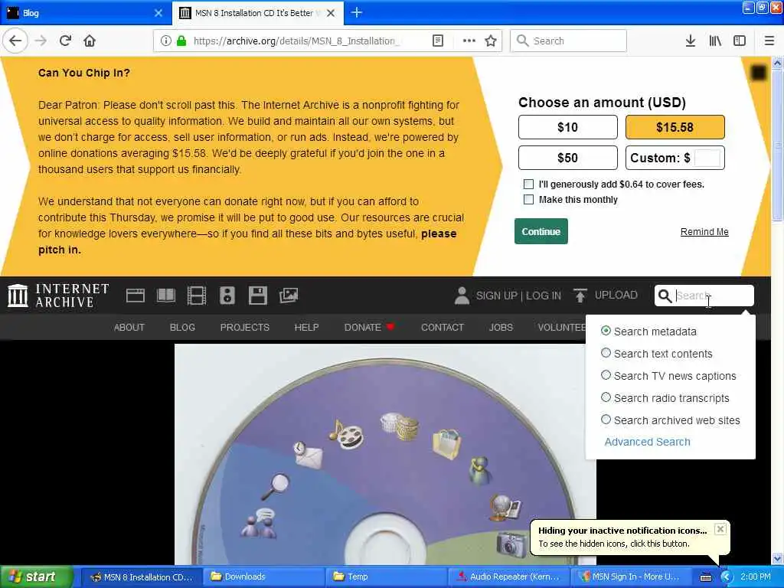Image resolution: width=784 pixels, height=588 pixels.
Task: Open the JOBS menu item
Action: pyautogui.click(x=501, y=328)
